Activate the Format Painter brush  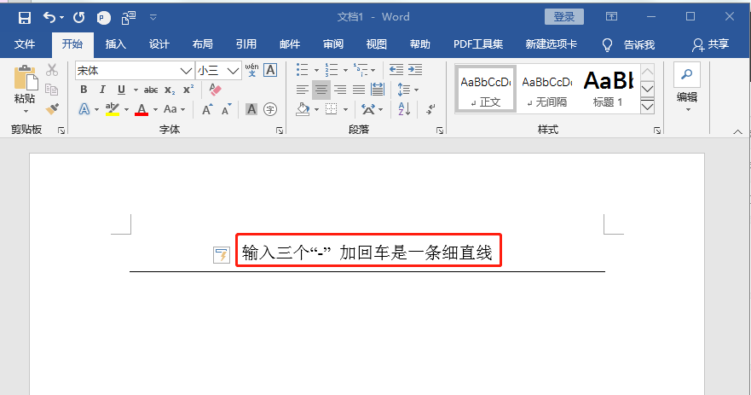(x=52, y=109)
